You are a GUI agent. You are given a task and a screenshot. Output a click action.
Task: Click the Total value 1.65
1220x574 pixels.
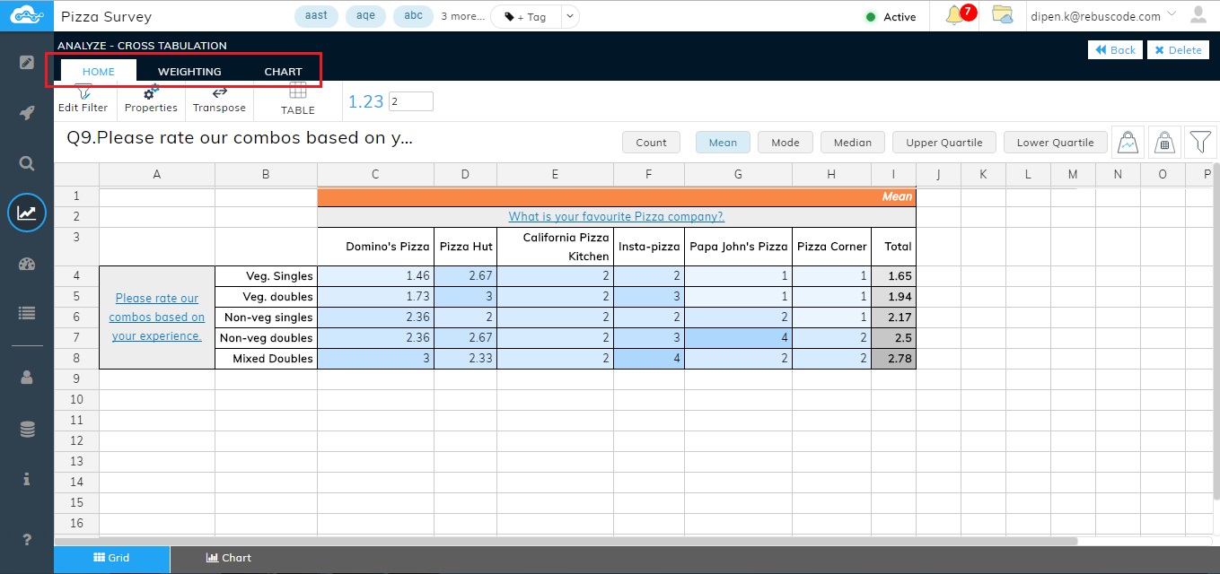(x=893, y=276)
